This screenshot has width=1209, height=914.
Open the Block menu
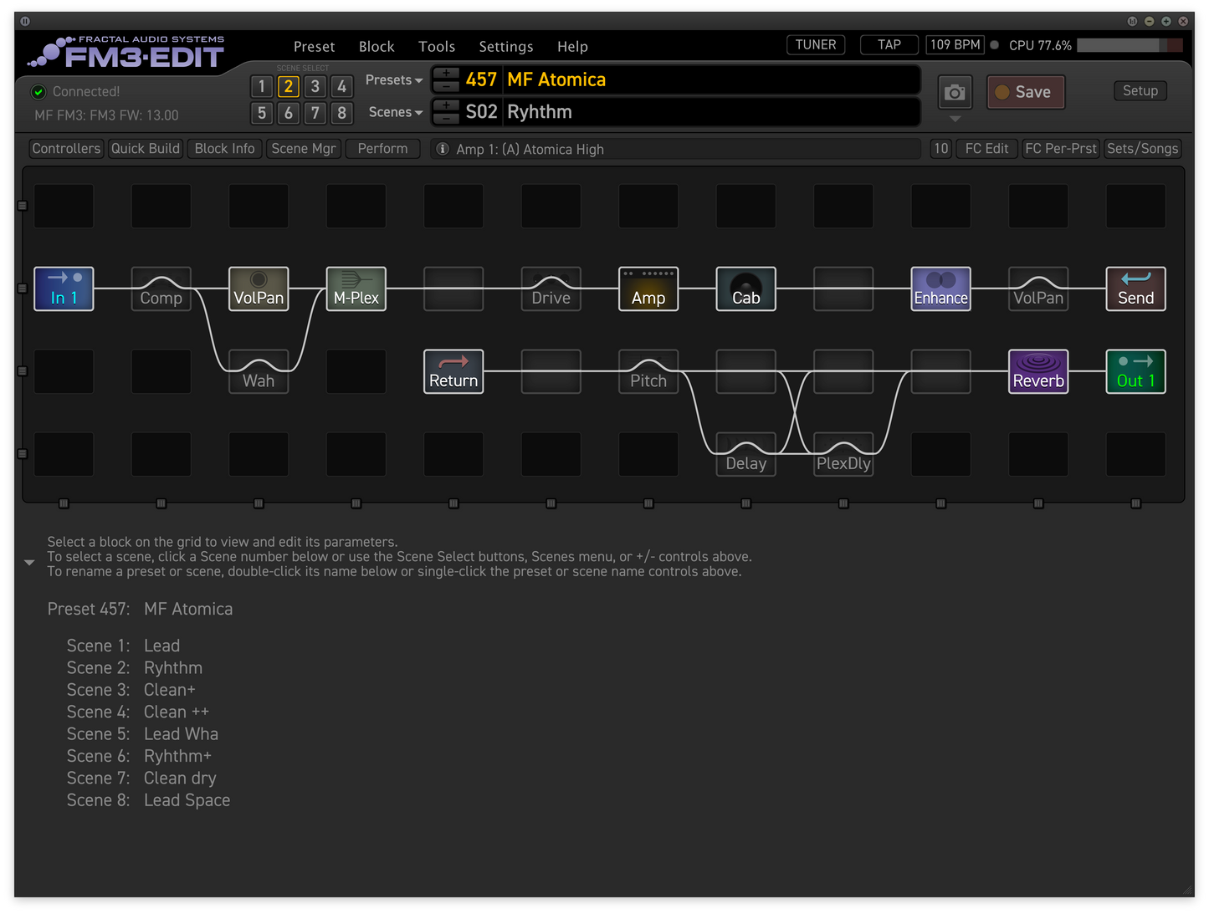[377, 47]
